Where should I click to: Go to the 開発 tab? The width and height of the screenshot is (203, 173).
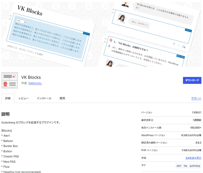point(62,98)
